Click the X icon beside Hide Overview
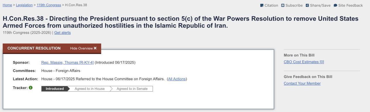This screenshot has height=112, width=370. (95, 48)
